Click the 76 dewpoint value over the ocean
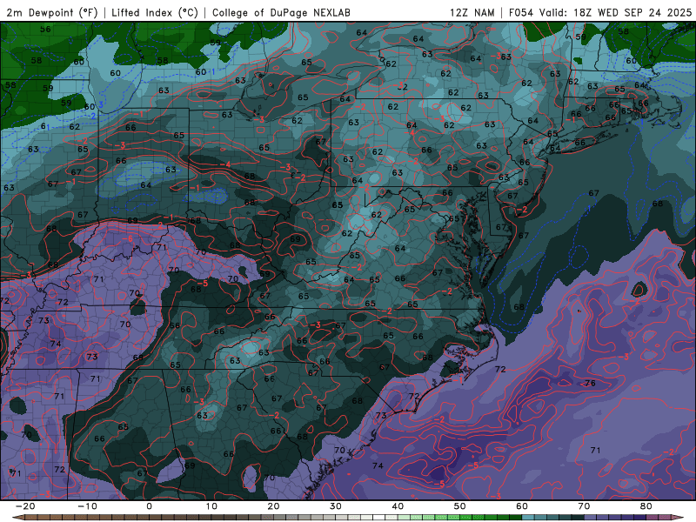This screenshot has width=696, height=522. 591,383
